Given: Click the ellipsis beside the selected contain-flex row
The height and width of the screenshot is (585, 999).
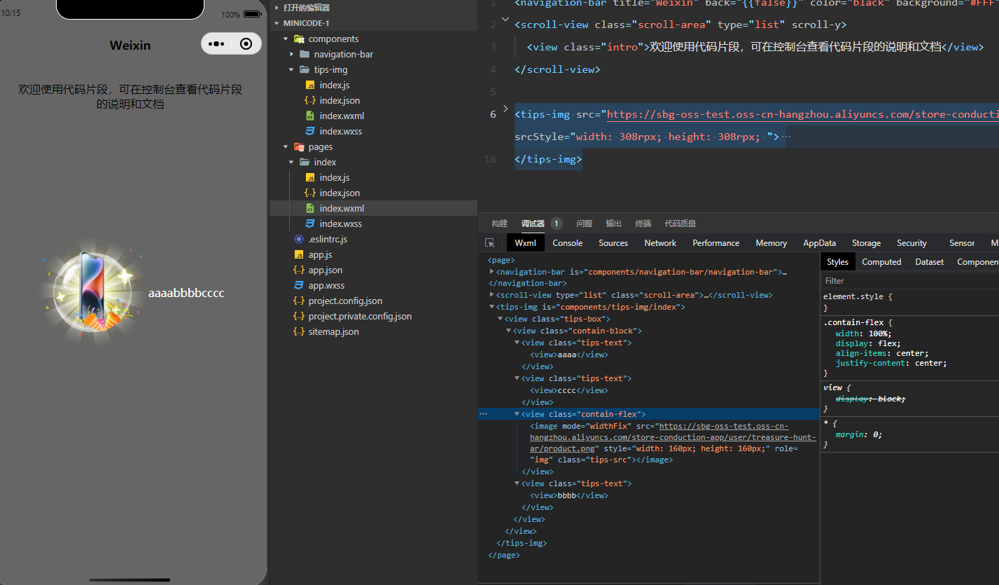Looking at the screenshot, I should (x=483, y=414).
